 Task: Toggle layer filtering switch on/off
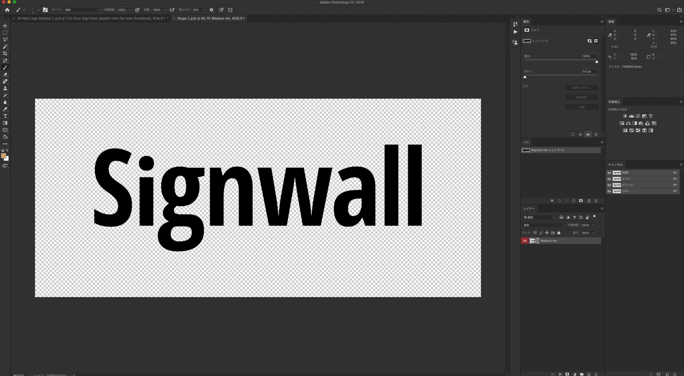click(594, 217)
